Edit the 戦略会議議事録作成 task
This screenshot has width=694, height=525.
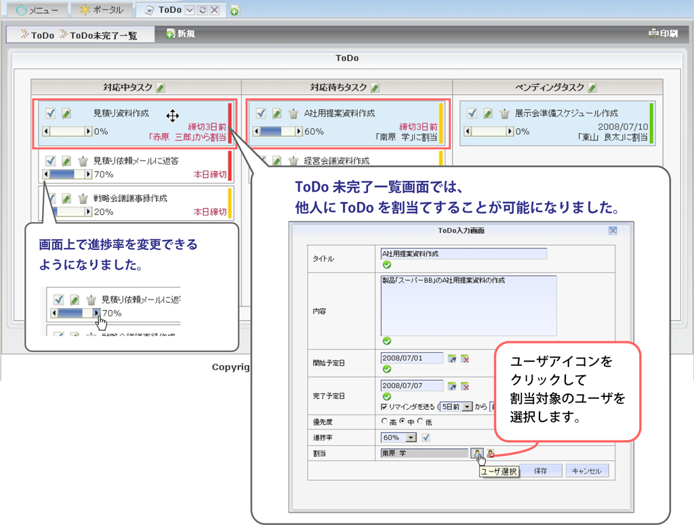(x=66, y=198)
